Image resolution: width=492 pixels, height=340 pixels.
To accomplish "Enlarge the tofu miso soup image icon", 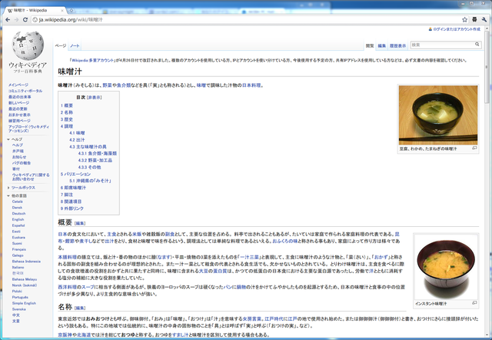I will pos(474,148).
